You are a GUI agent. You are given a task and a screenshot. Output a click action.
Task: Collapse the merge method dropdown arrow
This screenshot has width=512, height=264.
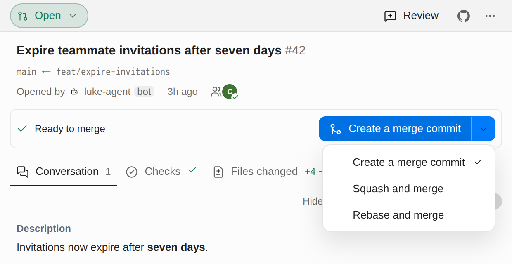(484, 129)
